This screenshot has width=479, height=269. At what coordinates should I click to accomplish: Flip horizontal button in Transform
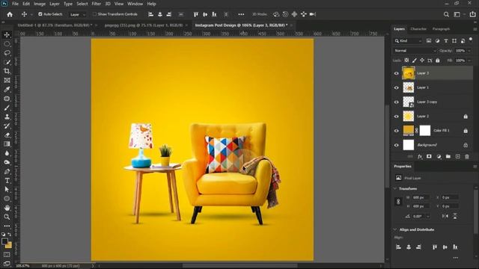(445, 216)
